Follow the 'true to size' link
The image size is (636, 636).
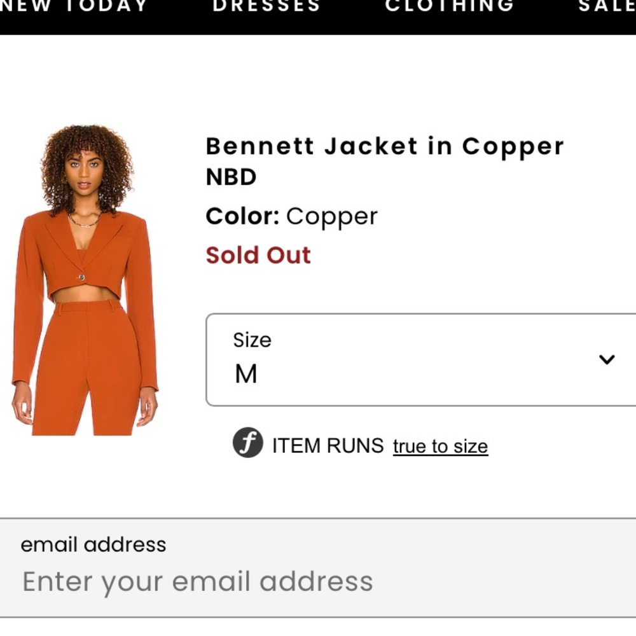[x=440, y=446]
